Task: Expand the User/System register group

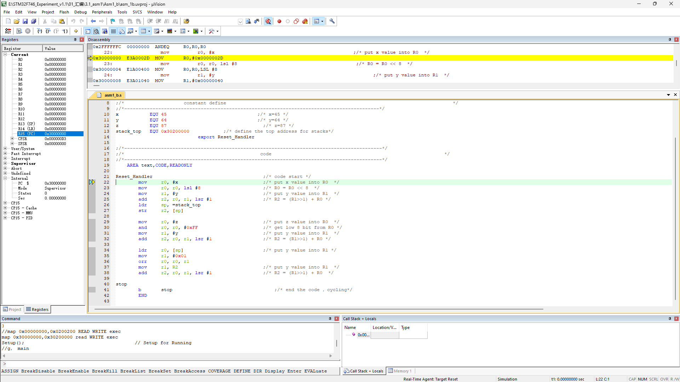Action: coord(5,149)
